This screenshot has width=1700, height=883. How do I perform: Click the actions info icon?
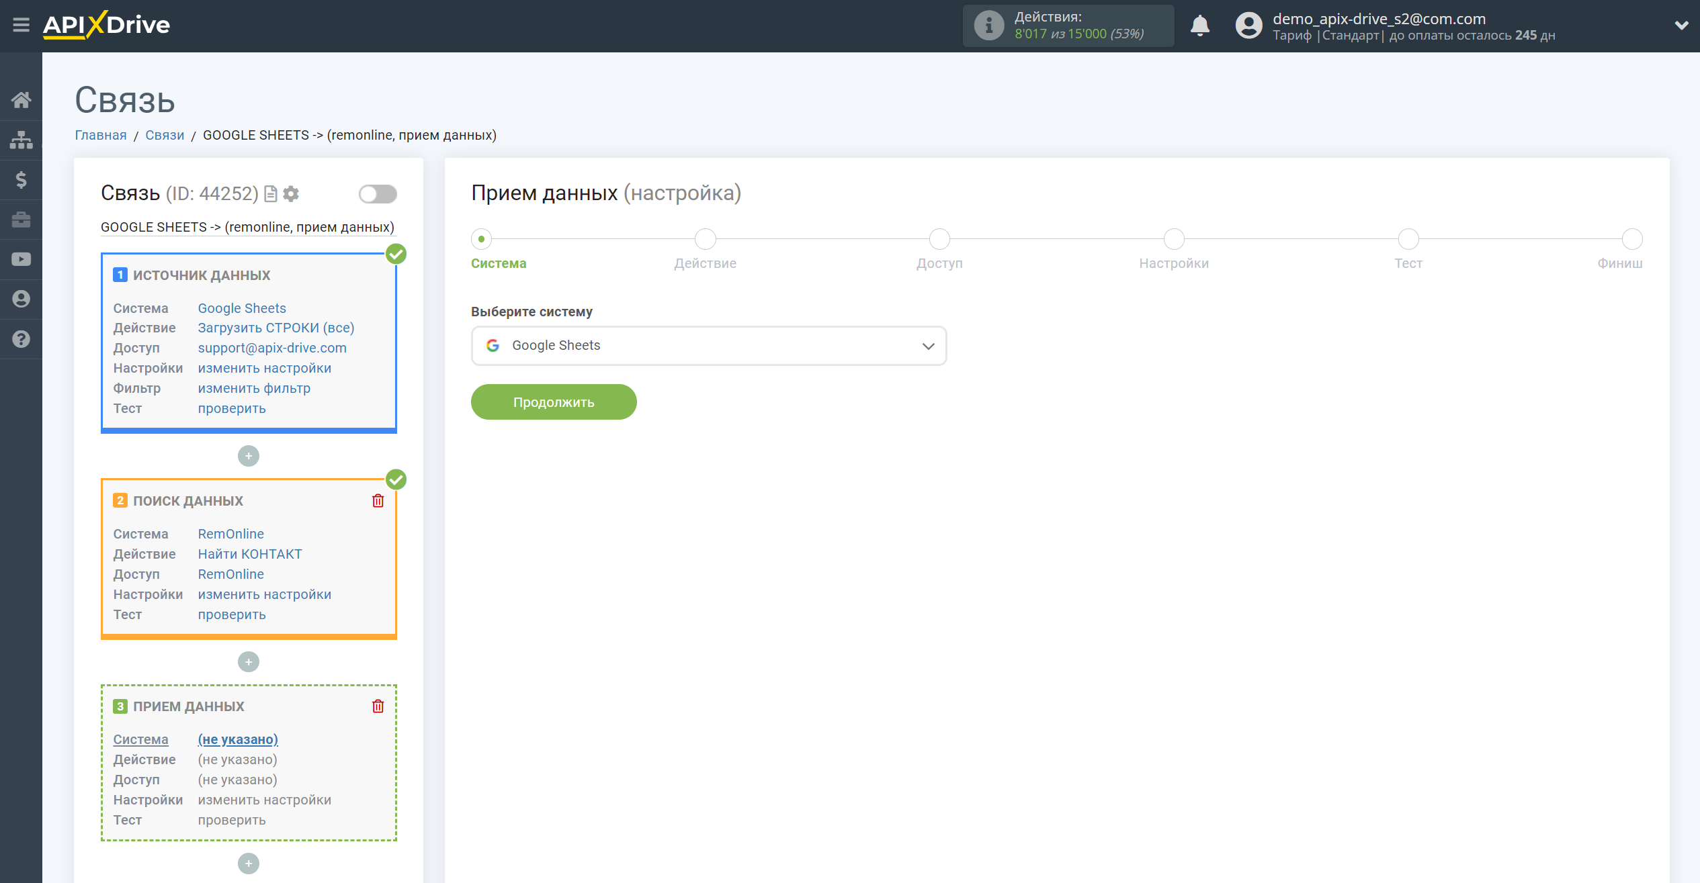[x=988, y=26]
